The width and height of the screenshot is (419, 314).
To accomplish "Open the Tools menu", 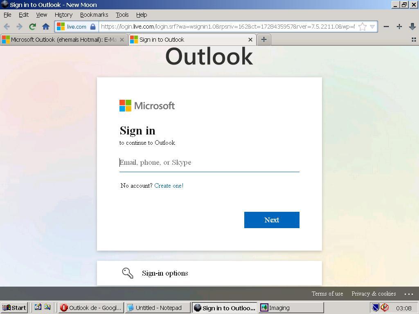I will pyautogui.click(x=122, y=15).
